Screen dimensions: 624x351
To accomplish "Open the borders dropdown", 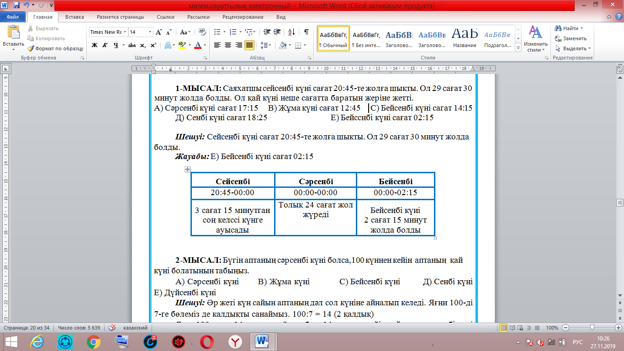I will coord(305,45).
